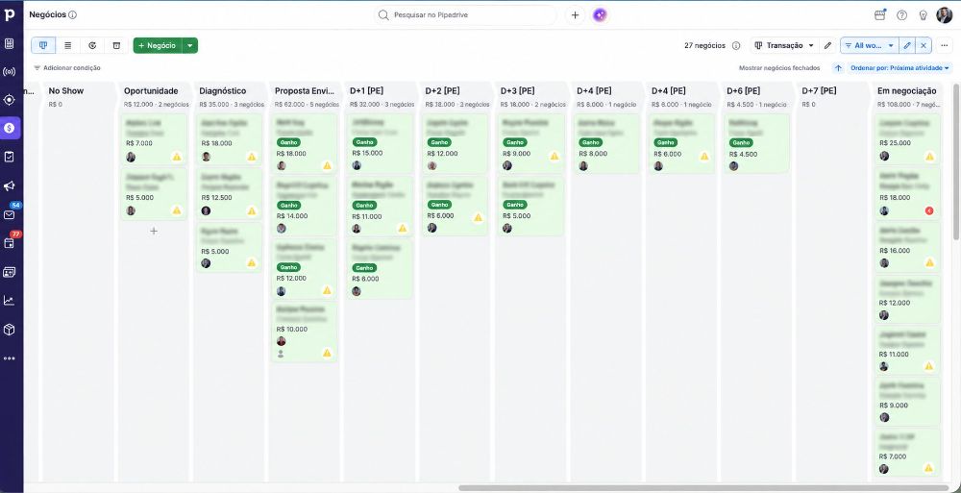Open Ordenar por: Próxima atividade dropdown
961x493 pixels.
tap(899, 68)
